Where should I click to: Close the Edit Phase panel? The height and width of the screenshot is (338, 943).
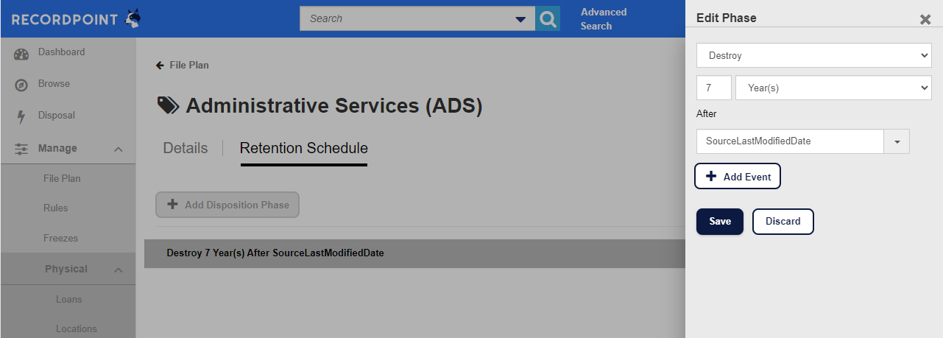click(x=925, y=19)
